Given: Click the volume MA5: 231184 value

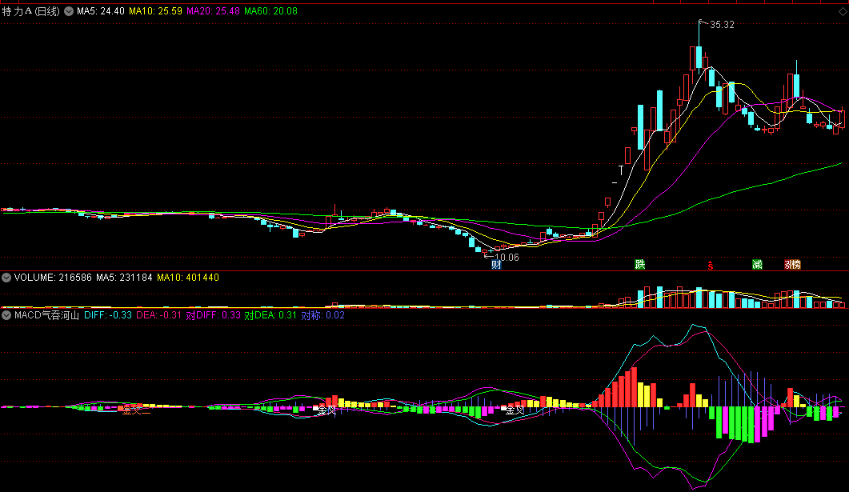Looking at the screenshot, I should 124,278.
